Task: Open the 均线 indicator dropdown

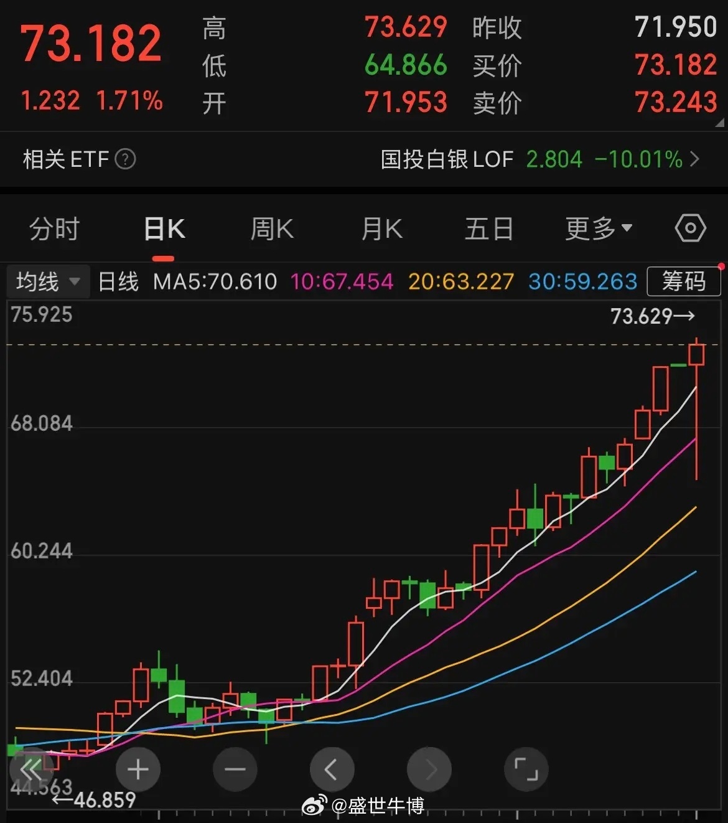Action: 47,281
